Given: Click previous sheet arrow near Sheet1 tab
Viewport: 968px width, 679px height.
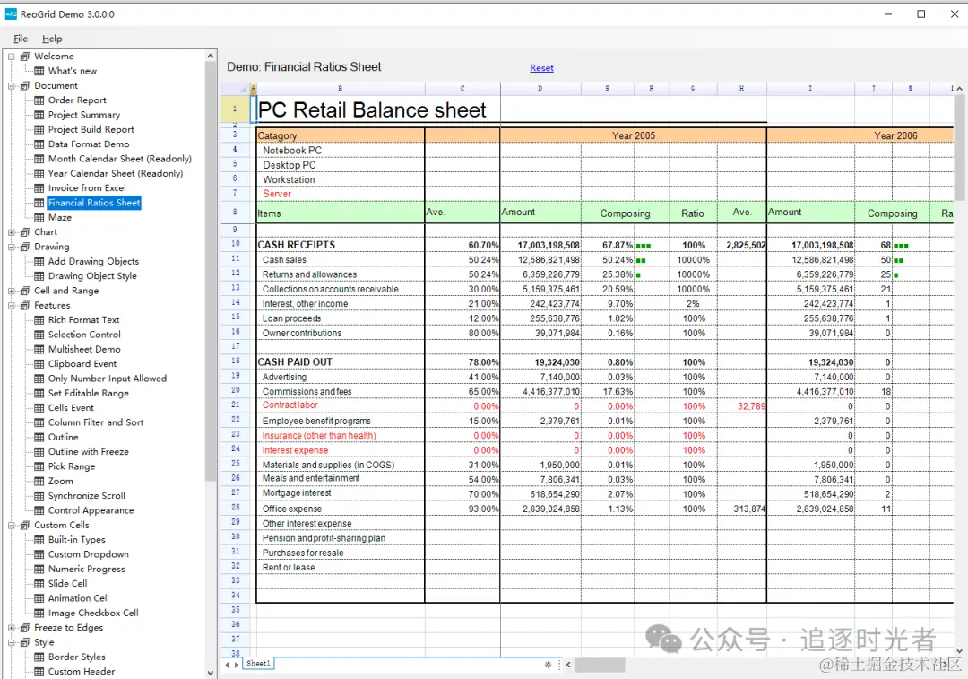Looking at the screenshot, I should point(227,665).
